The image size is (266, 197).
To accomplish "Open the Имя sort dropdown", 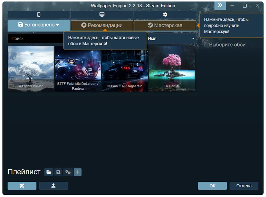I will pos(171,39).
